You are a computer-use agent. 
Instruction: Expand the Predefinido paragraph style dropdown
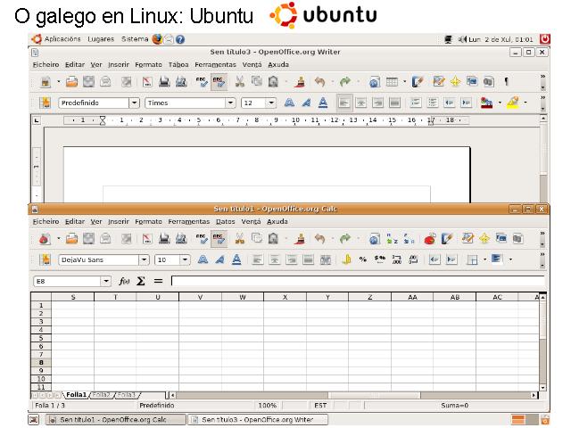[135, 103]
